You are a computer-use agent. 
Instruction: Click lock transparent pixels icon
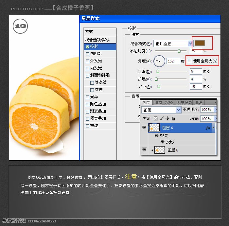155,118
